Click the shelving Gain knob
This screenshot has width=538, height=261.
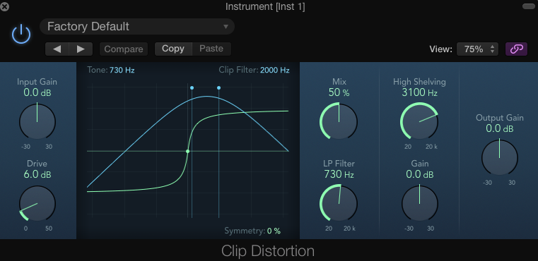[420, 203]
